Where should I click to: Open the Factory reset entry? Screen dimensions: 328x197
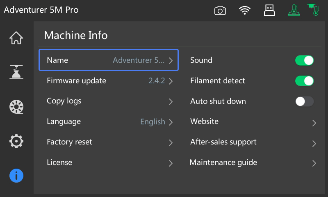coord(109,142)
